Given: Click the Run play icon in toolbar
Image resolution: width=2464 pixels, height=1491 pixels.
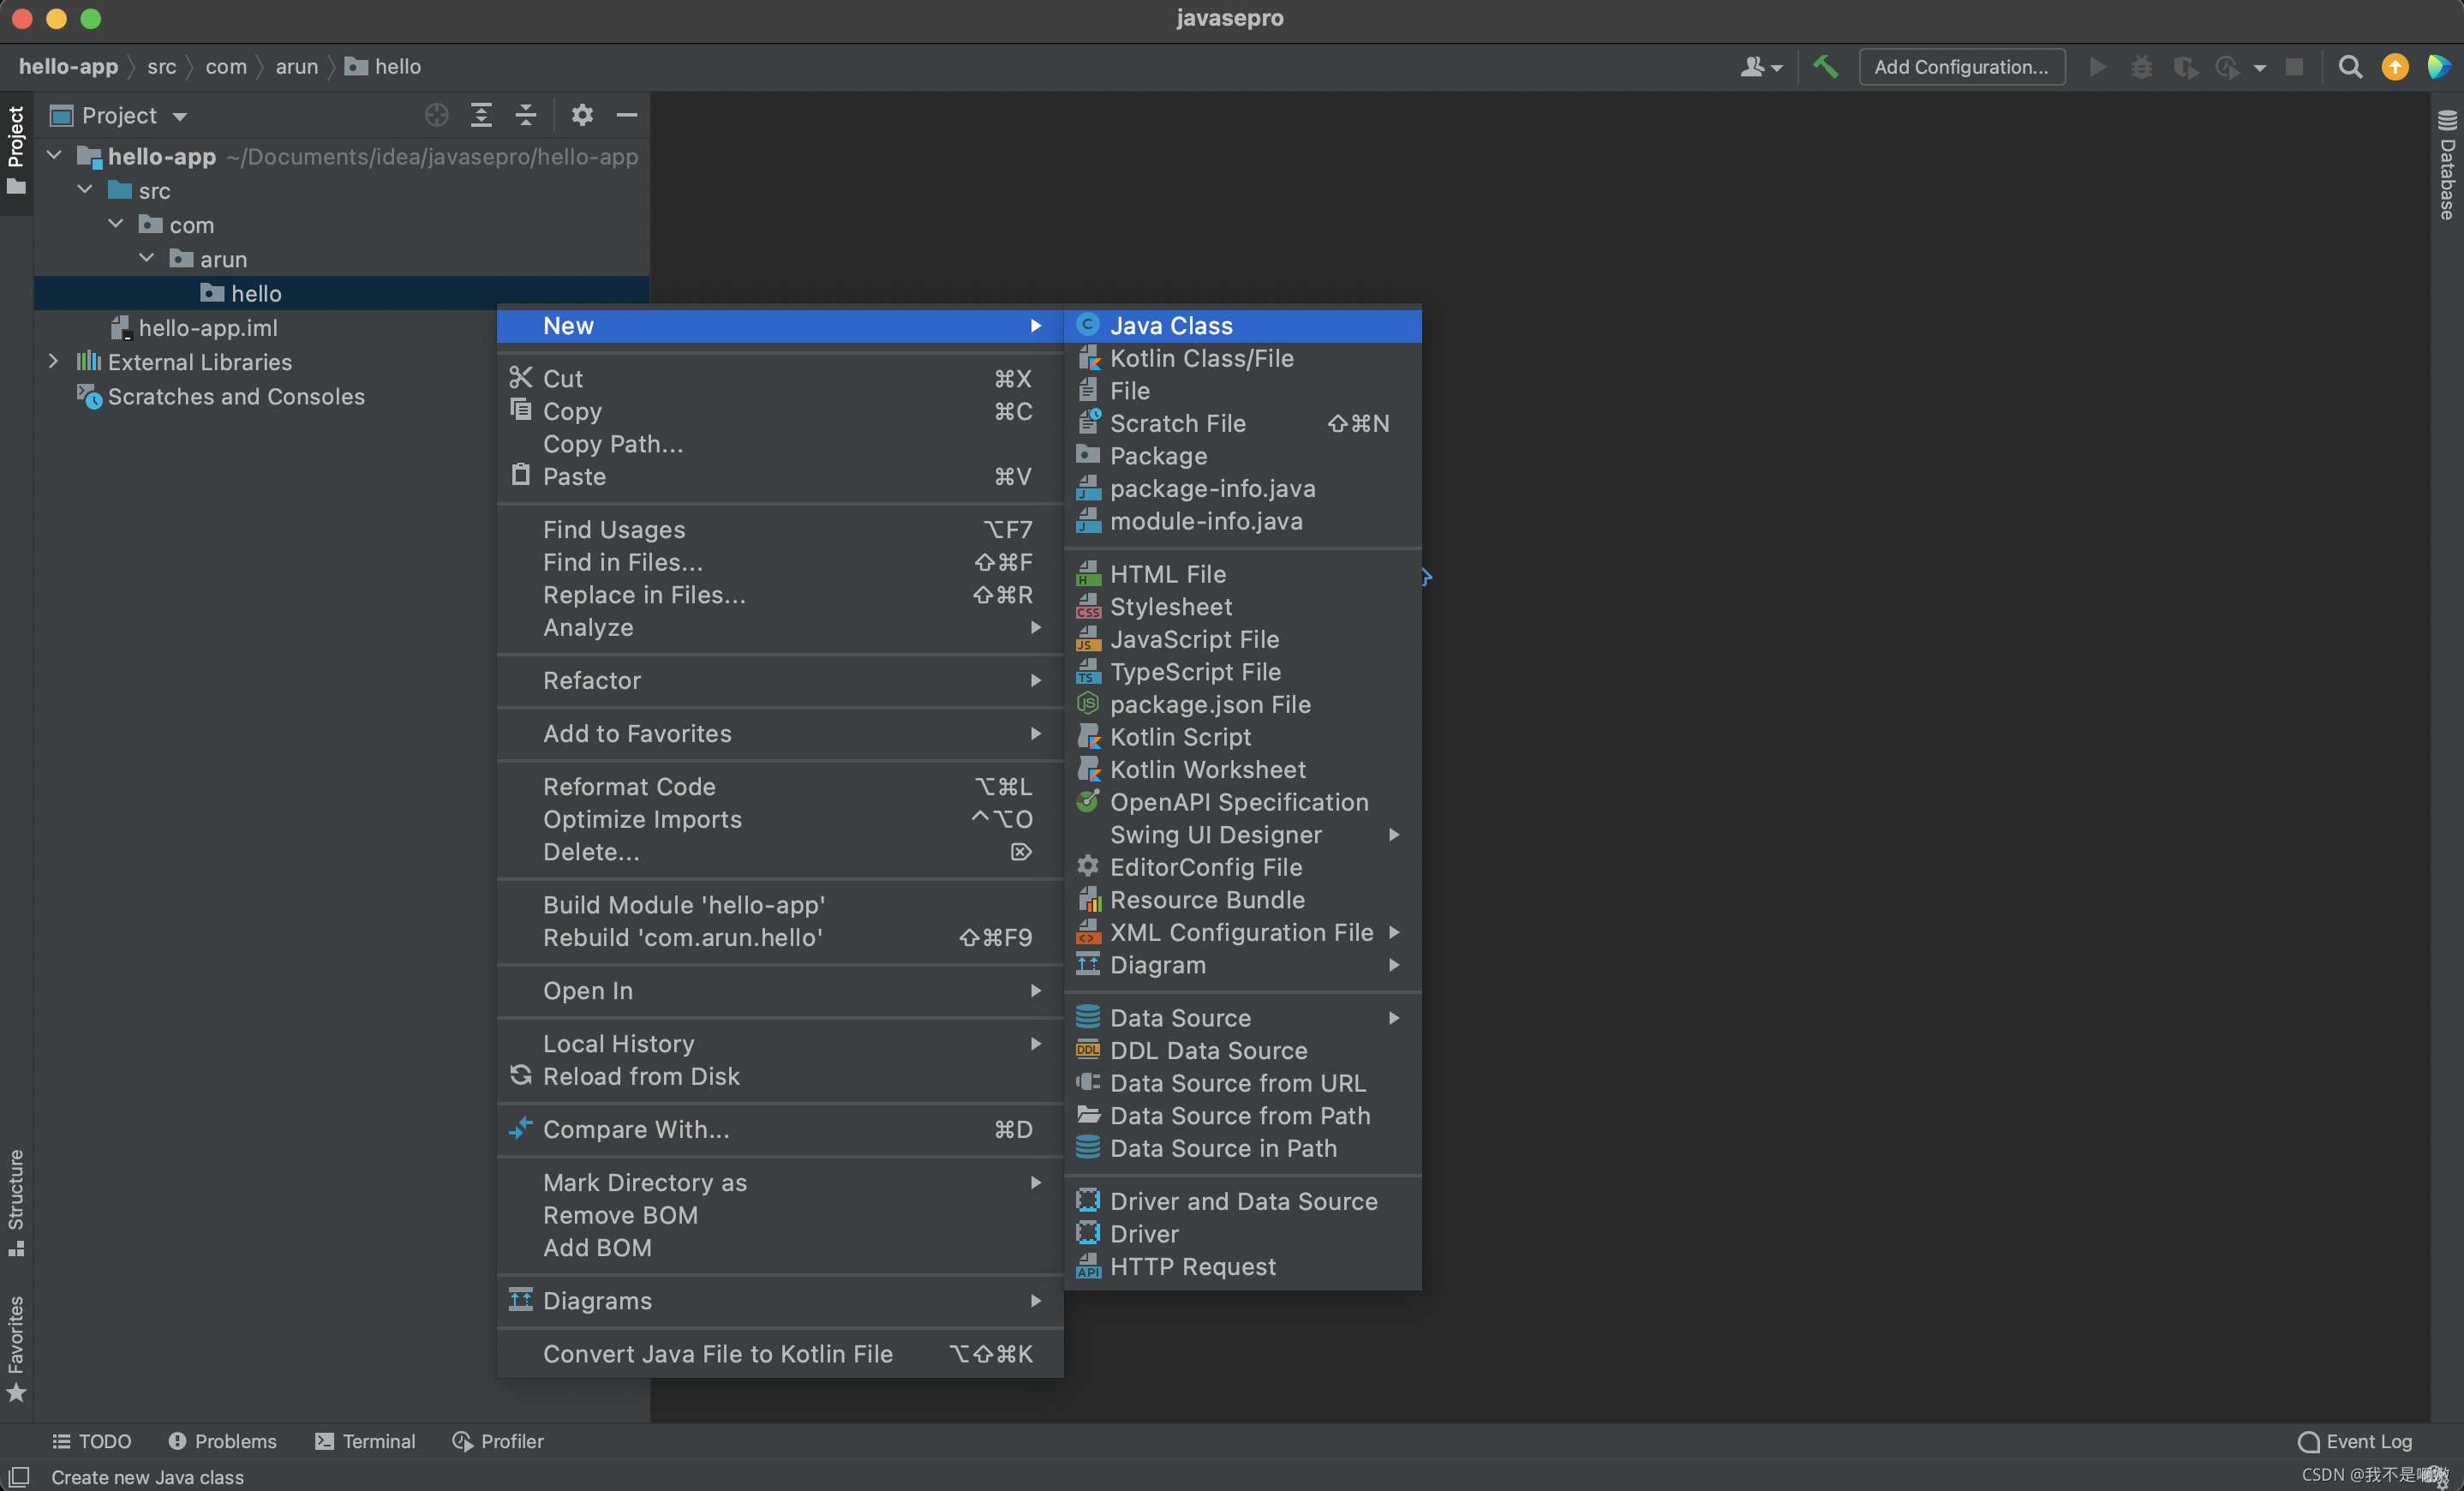Looking at the screenshot, I should [2098, 67].
